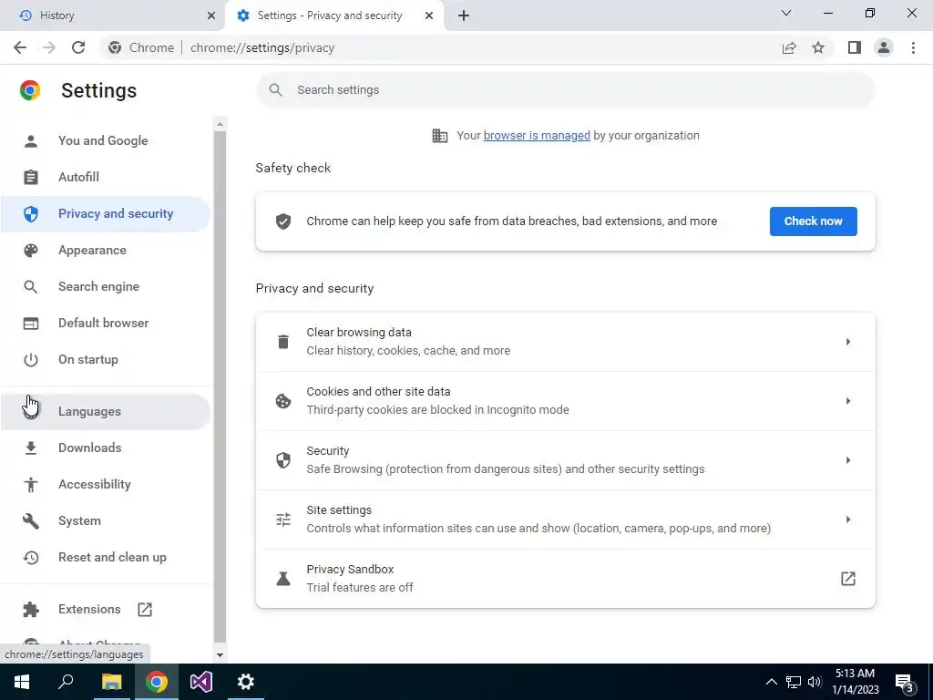
Task: Expand the Site settings row arrow
Action: [848, 520]
